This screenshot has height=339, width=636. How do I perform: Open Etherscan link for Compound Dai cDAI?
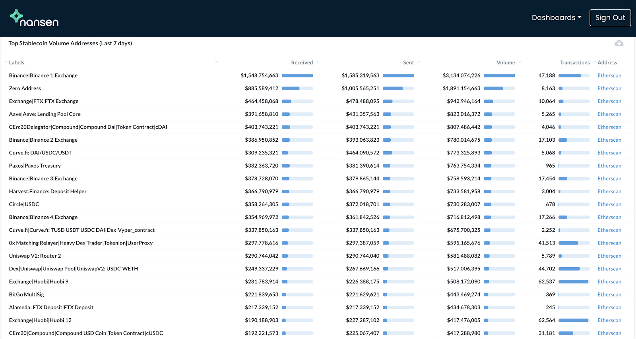coord(609,127)
